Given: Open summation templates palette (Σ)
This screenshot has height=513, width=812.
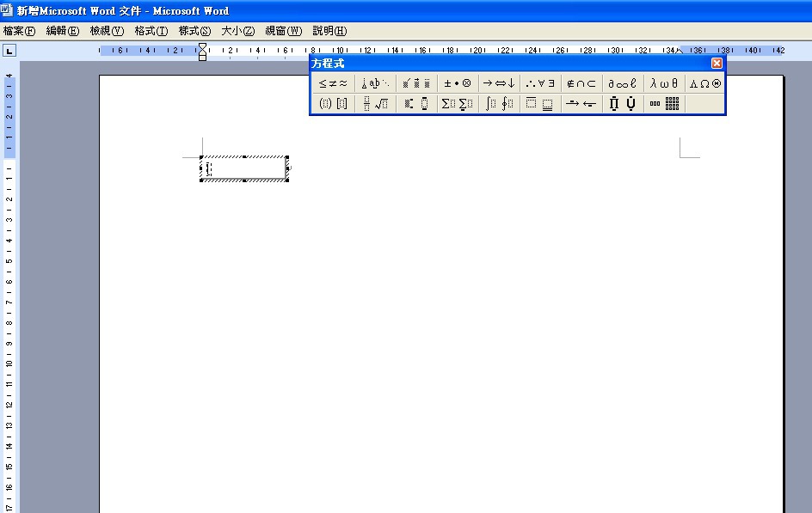Looking at the screenshot, I should click(x=458, y=104).
